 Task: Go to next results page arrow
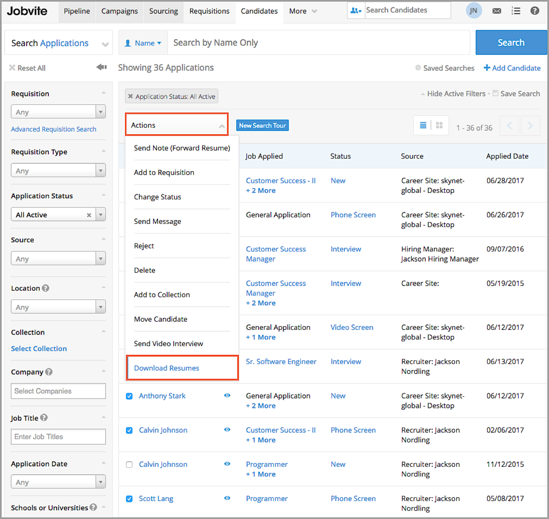point(530,125)
